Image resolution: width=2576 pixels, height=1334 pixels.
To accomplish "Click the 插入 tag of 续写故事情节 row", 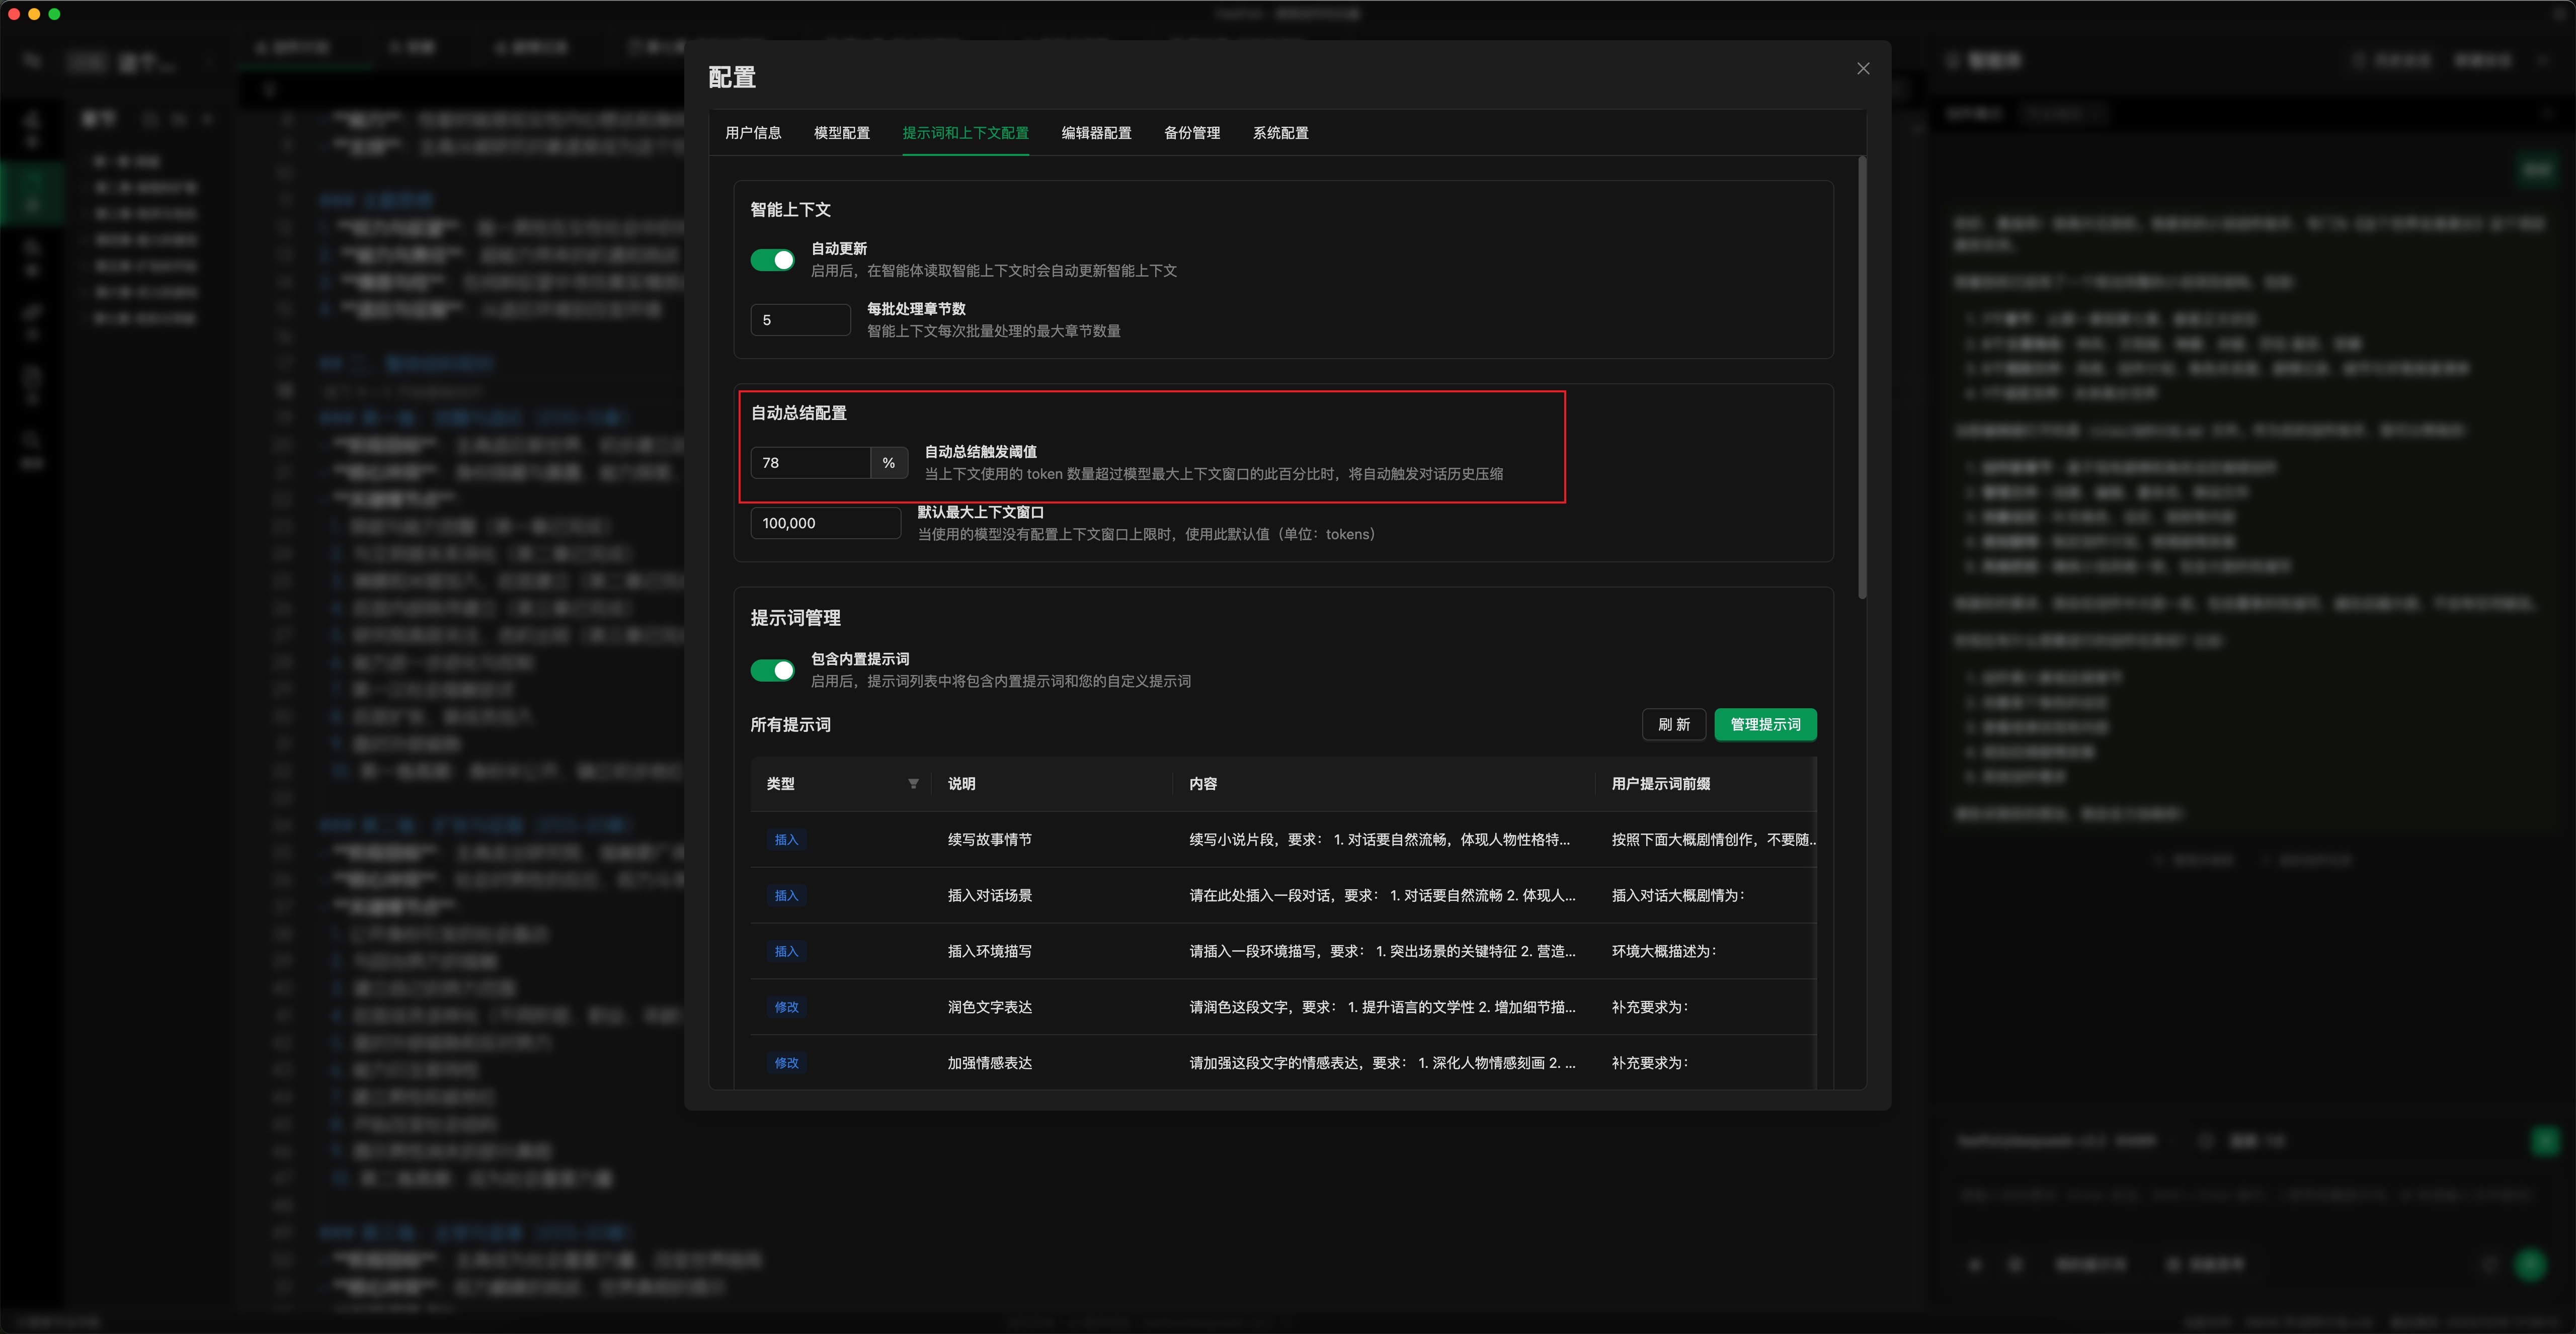I will click(x=786, y=840).
